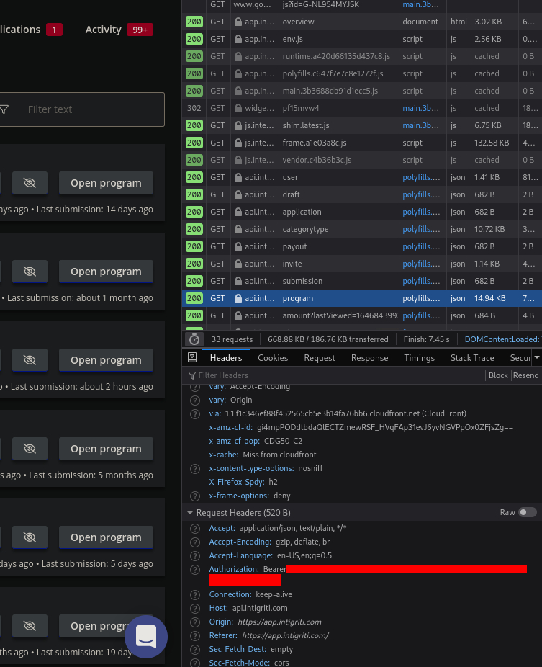Image resolution: width=542 pixels, height=667 pixels.
Task: Toggle hide for program submitted 19 days ago
Action: coord(30,626)
